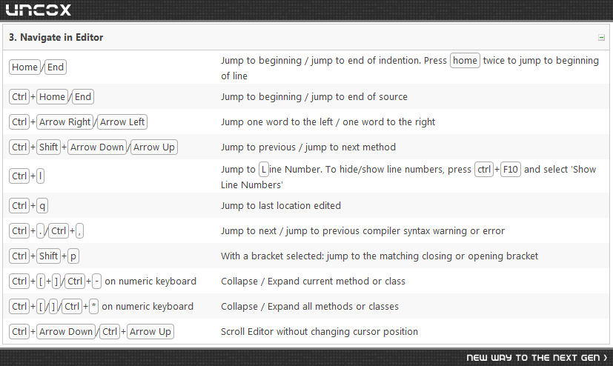Click the 'l' key in Ctrl+l row

(40, 176)
